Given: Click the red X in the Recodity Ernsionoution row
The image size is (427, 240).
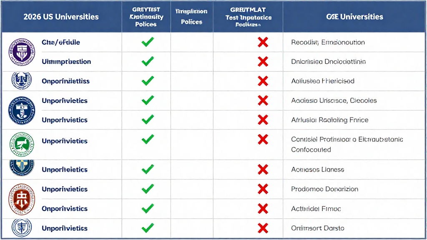Looking at the screenshot, I should click(x=263, y=42).
